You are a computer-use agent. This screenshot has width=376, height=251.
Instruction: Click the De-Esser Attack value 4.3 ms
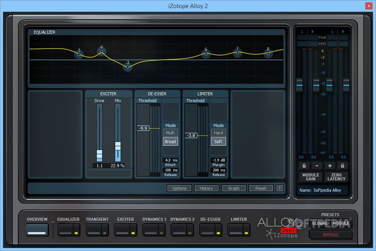coord(171,160)
